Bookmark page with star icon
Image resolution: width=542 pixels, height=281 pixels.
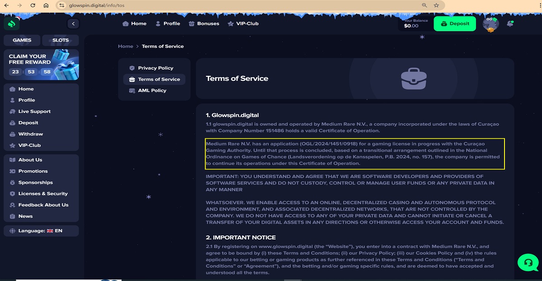[436, 5]
